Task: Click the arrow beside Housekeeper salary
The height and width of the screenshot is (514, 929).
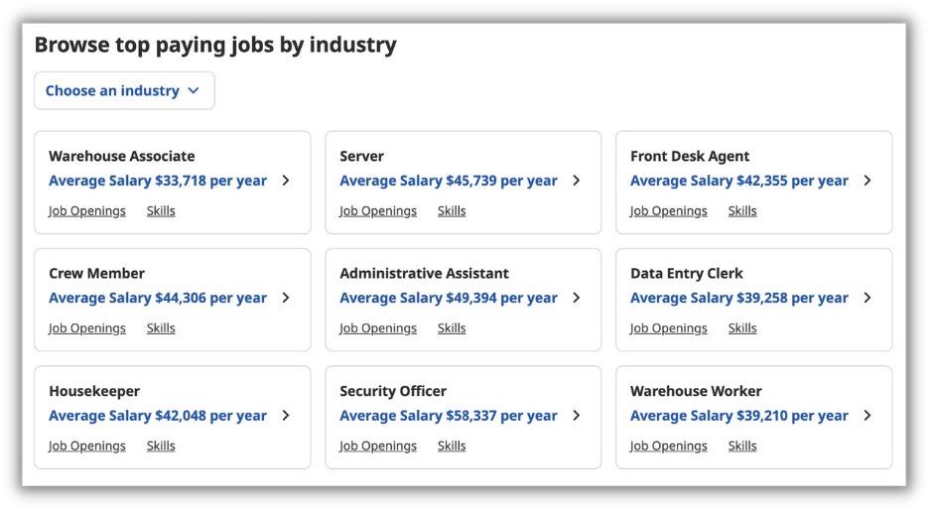Action: [286, 416]
